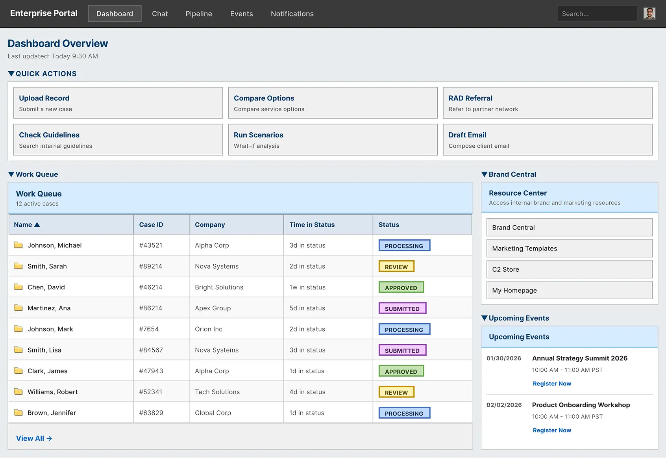Switch to the Chat tab

coord(159,13)
